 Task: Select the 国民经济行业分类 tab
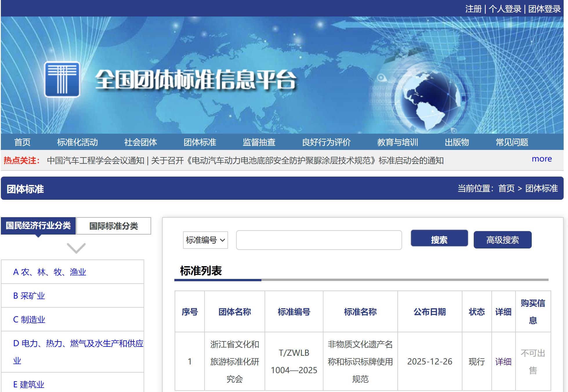pyautogui.click(x=38, y=226)
